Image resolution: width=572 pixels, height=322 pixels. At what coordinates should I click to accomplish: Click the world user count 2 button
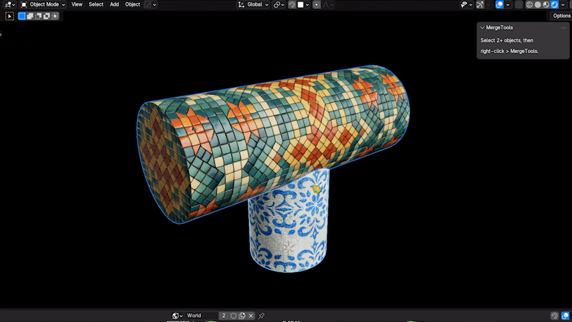tap(224, 316)
